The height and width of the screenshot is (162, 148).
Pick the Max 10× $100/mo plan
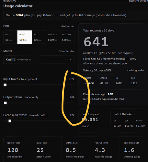pos(53,37)
